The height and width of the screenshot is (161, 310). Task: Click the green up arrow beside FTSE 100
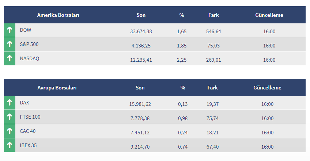10,117
